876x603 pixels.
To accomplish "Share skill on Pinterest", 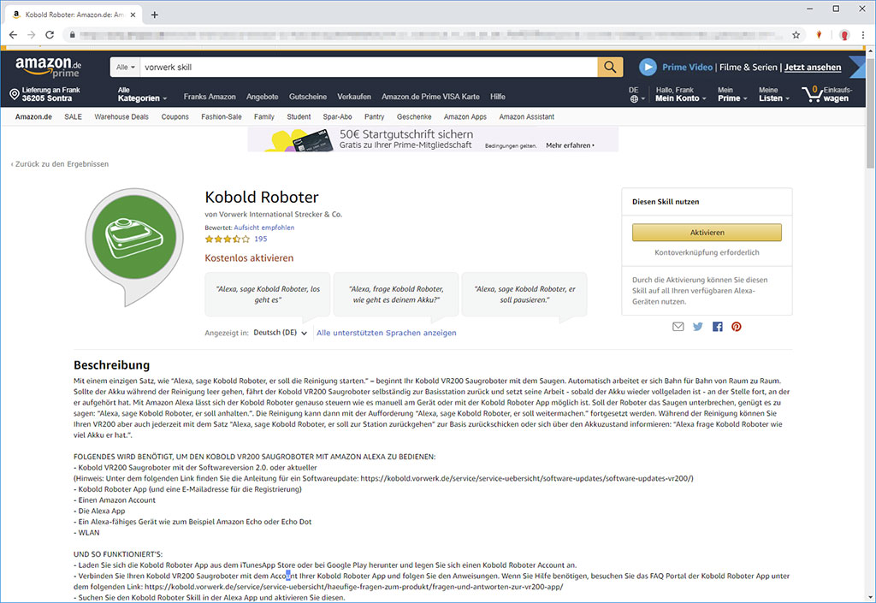I will [737, 327].
